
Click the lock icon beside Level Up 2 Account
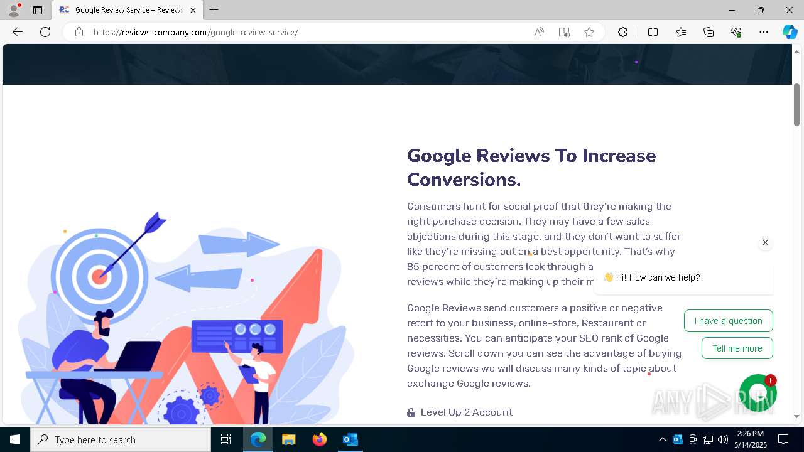411,412
